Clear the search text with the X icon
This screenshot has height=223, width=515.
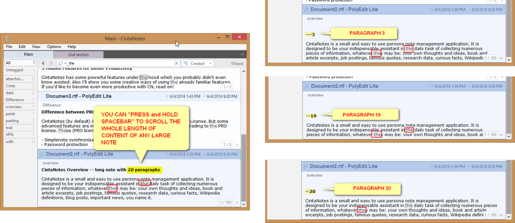(177, 63)
